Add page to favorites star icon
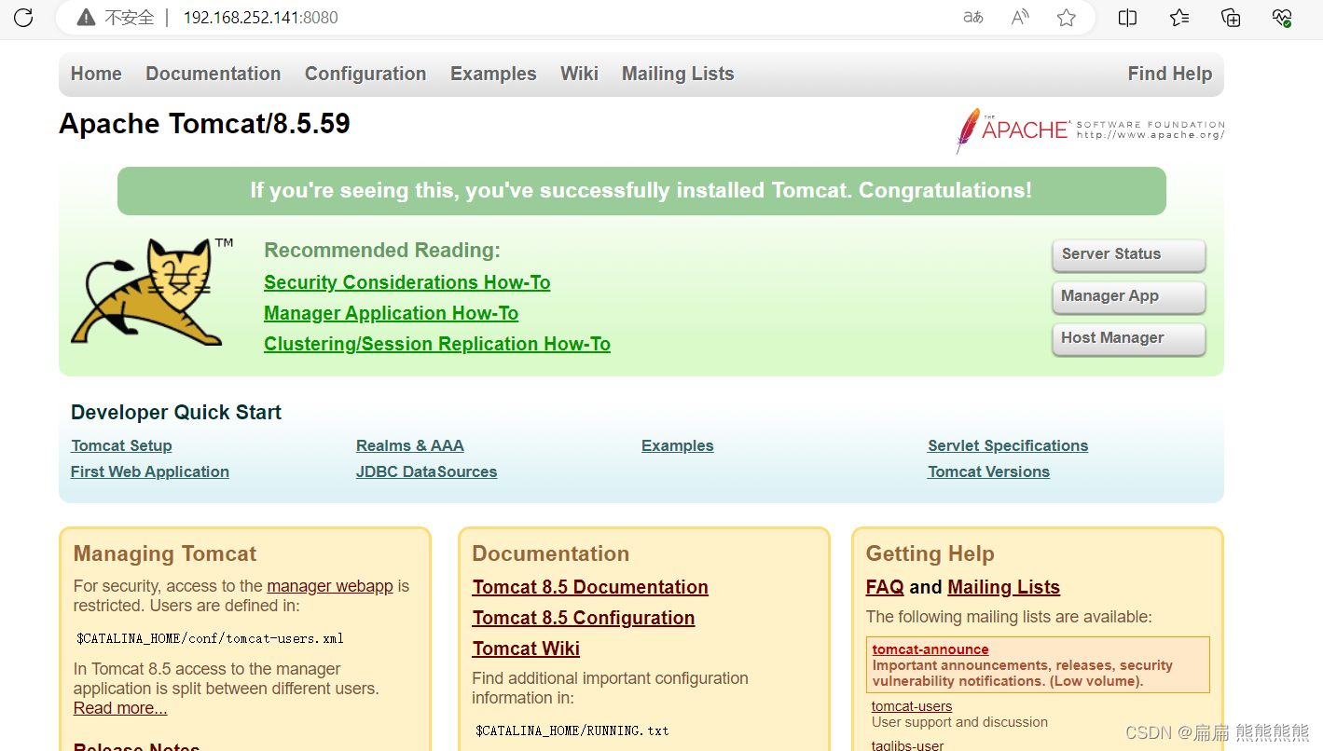The height and width of the screenshot is (751, 1323). 1067,17
